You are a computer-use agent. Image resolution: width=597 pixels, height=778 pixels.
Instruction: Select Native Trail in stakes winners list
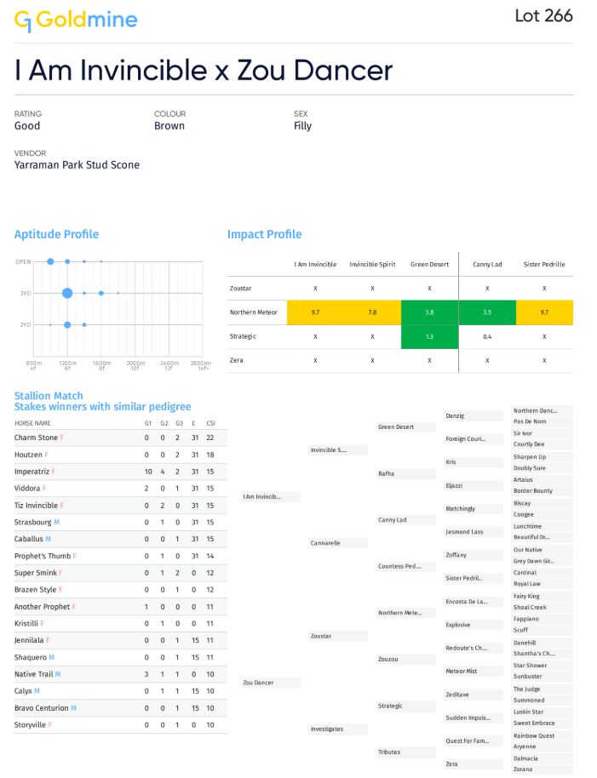[34, 674]
